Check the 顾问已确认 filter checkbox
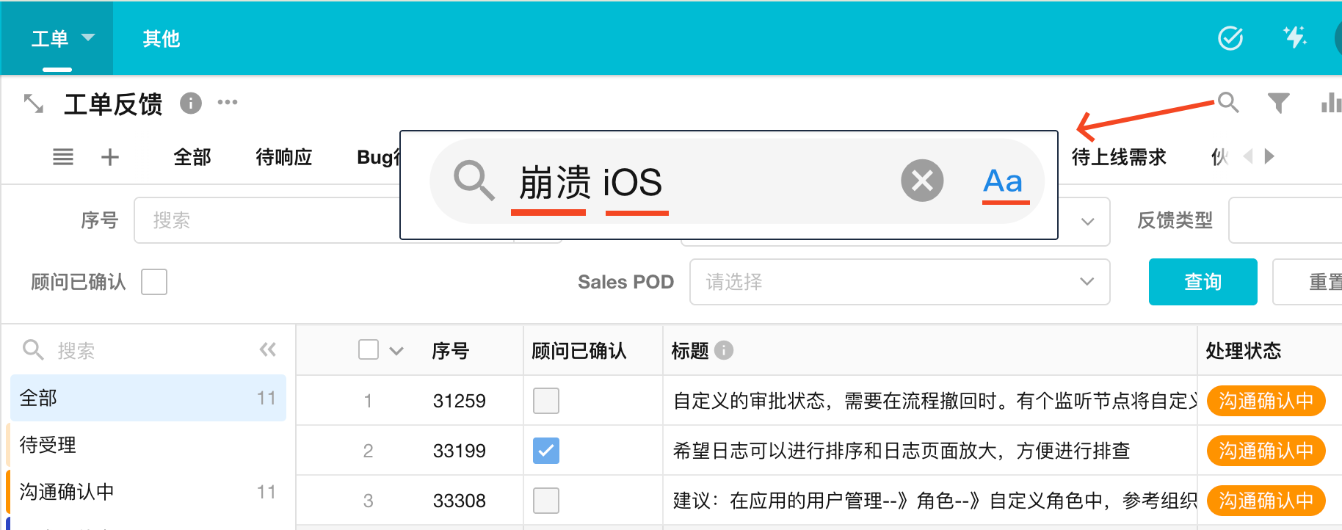The height and width of the screenshot is (530, 1342). point(154,282)
